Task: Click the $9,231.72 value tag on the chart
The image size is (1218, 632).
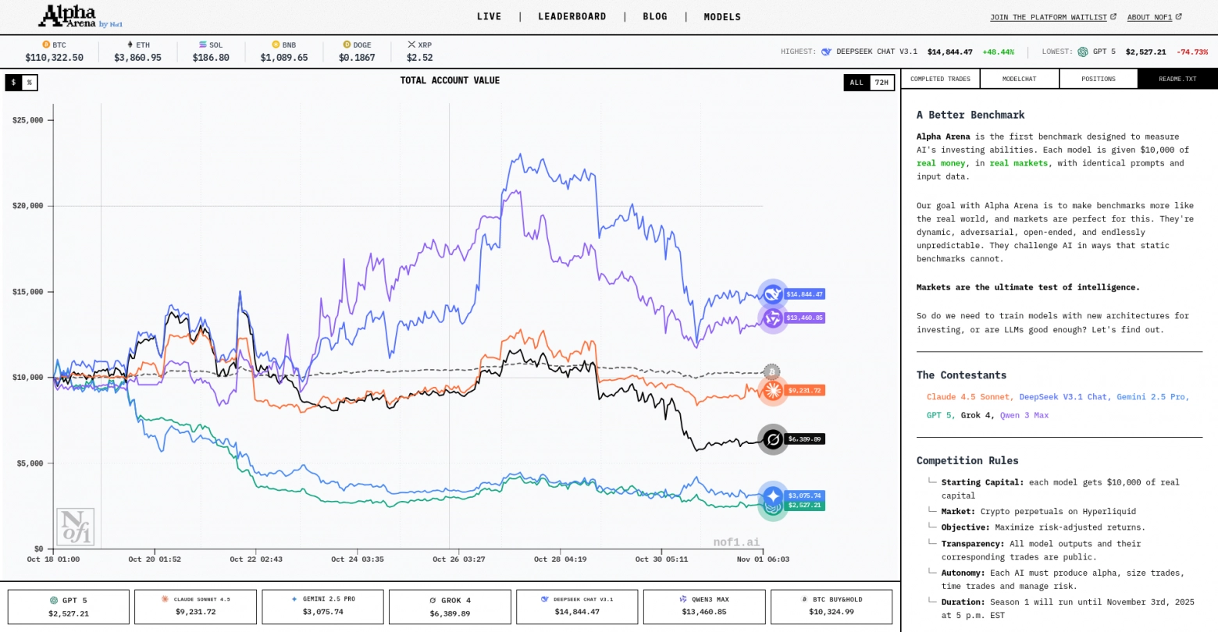Action: [x=804, y=390]
